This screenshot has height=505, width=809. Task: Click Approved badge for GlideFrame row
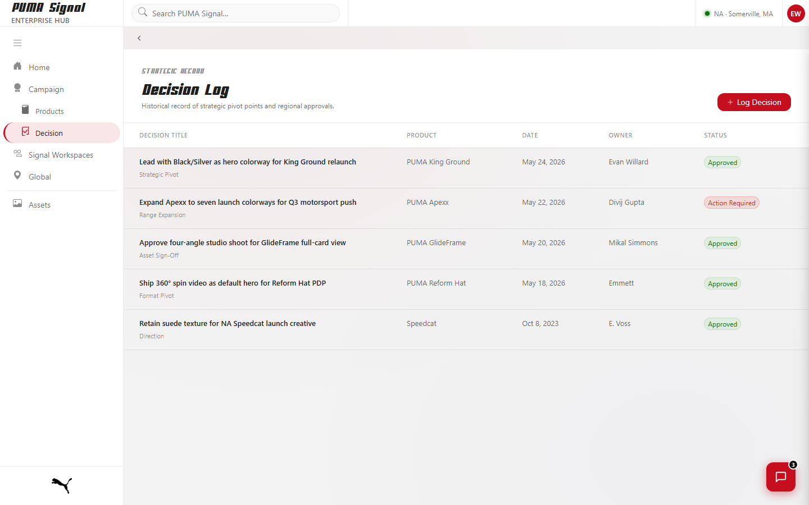tap(722, 243)
